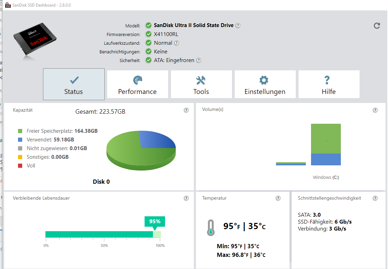Click the Verwendet 59.18GB value
Screen dimensions: 388x269
[64, 140]
